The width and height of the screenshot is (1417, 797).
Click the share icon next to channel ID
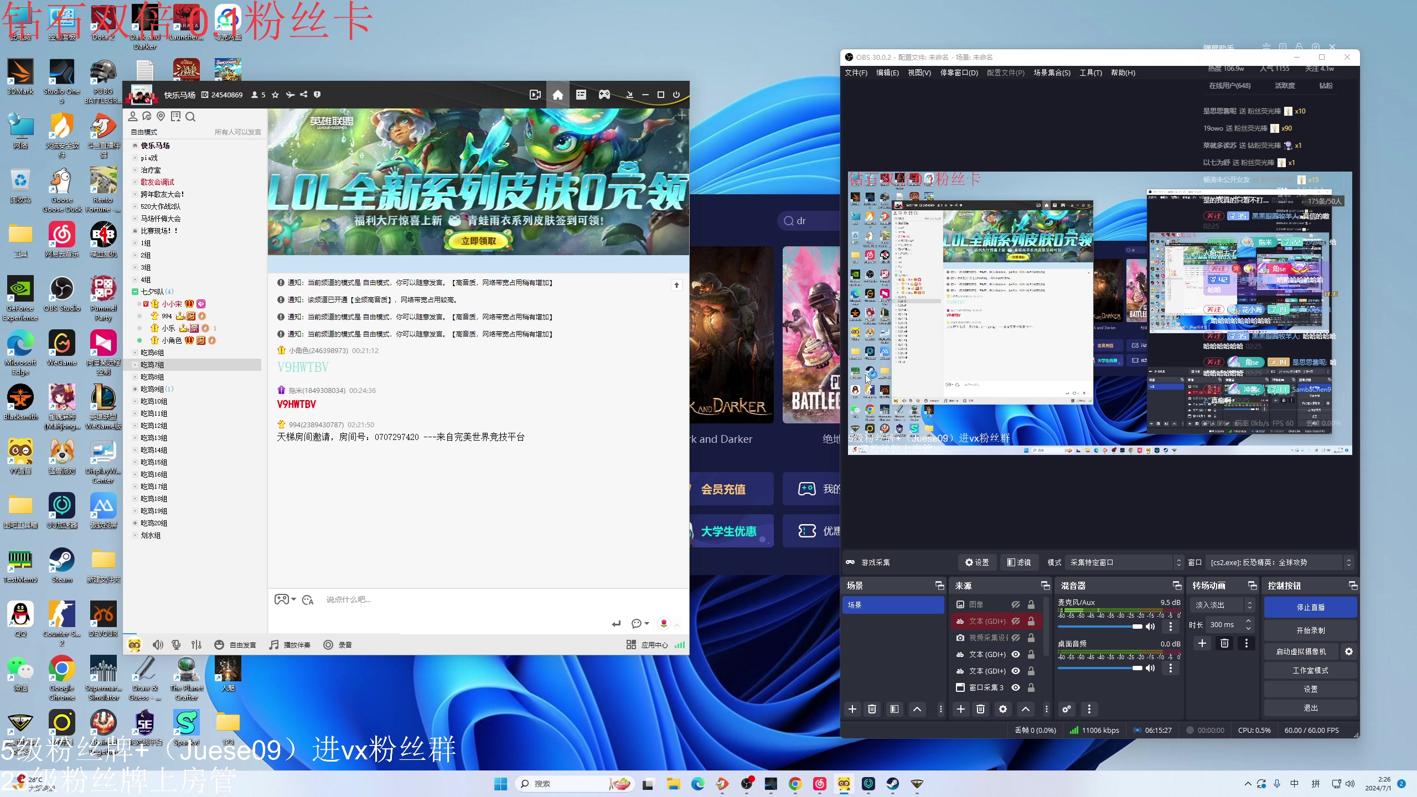(x=303, y=95)
